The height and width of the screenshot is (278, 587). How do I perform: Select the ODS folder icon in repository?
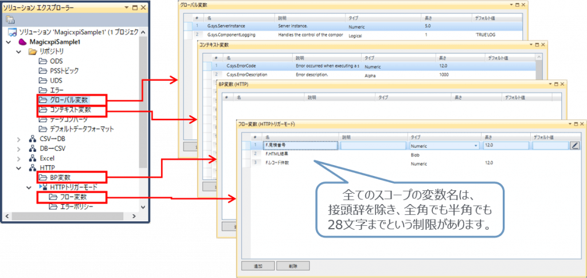click(43, 61)
